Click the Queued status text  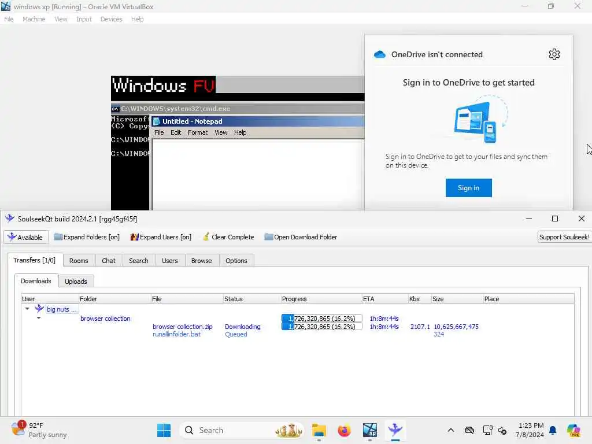[236, 334]
